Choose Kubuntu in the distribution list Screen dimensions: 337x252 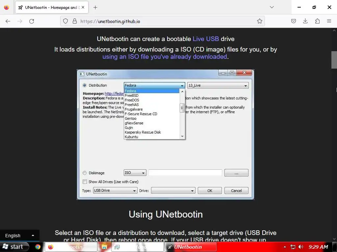point(151,137)
